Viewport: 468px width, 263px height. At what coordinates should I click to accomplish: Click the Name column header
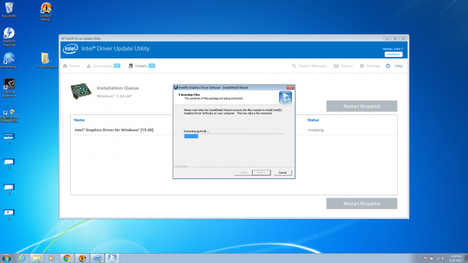pyautogui.click(x=80, y=120)
